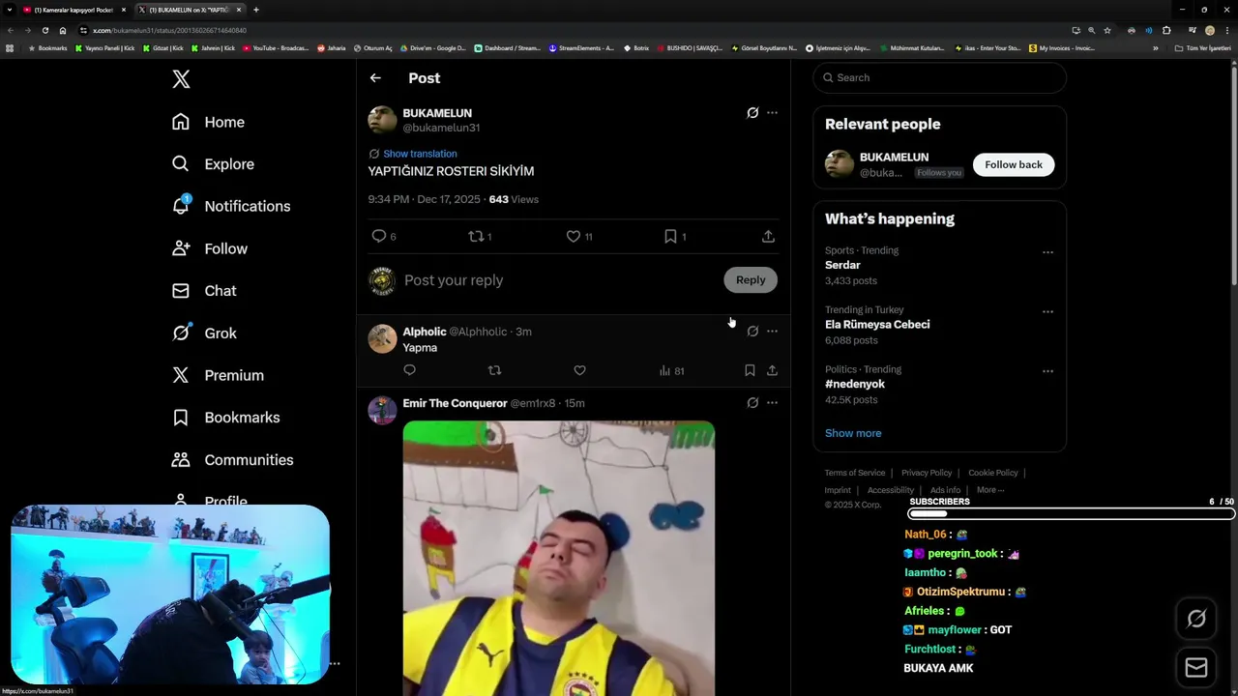View analytics on Alpholic's comment
The image size is (1238, 696).
tap(671, 370)
